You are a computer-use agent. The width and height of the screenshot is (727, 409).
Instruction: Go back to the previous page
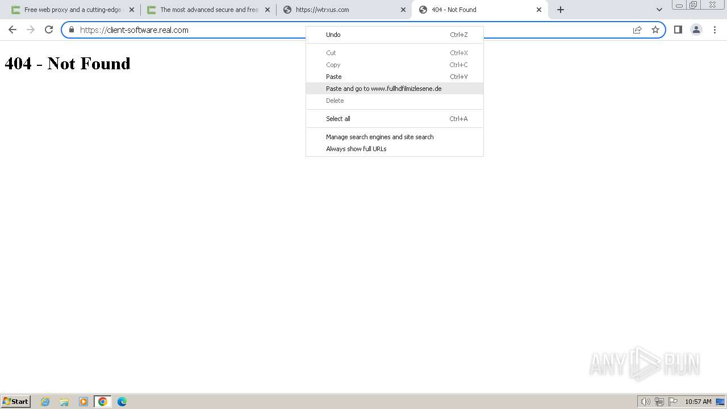tap(12, 30)
